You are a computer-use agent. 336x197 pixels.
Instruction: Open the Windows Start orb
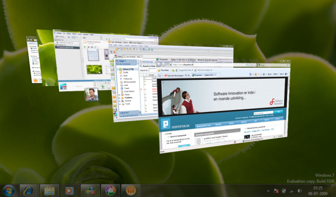tap(9, 191)
